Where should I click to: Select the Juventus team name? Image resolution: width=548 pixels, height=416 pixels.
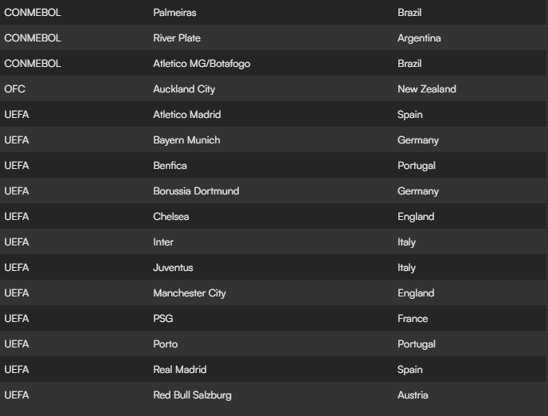[x=173, y=268]
